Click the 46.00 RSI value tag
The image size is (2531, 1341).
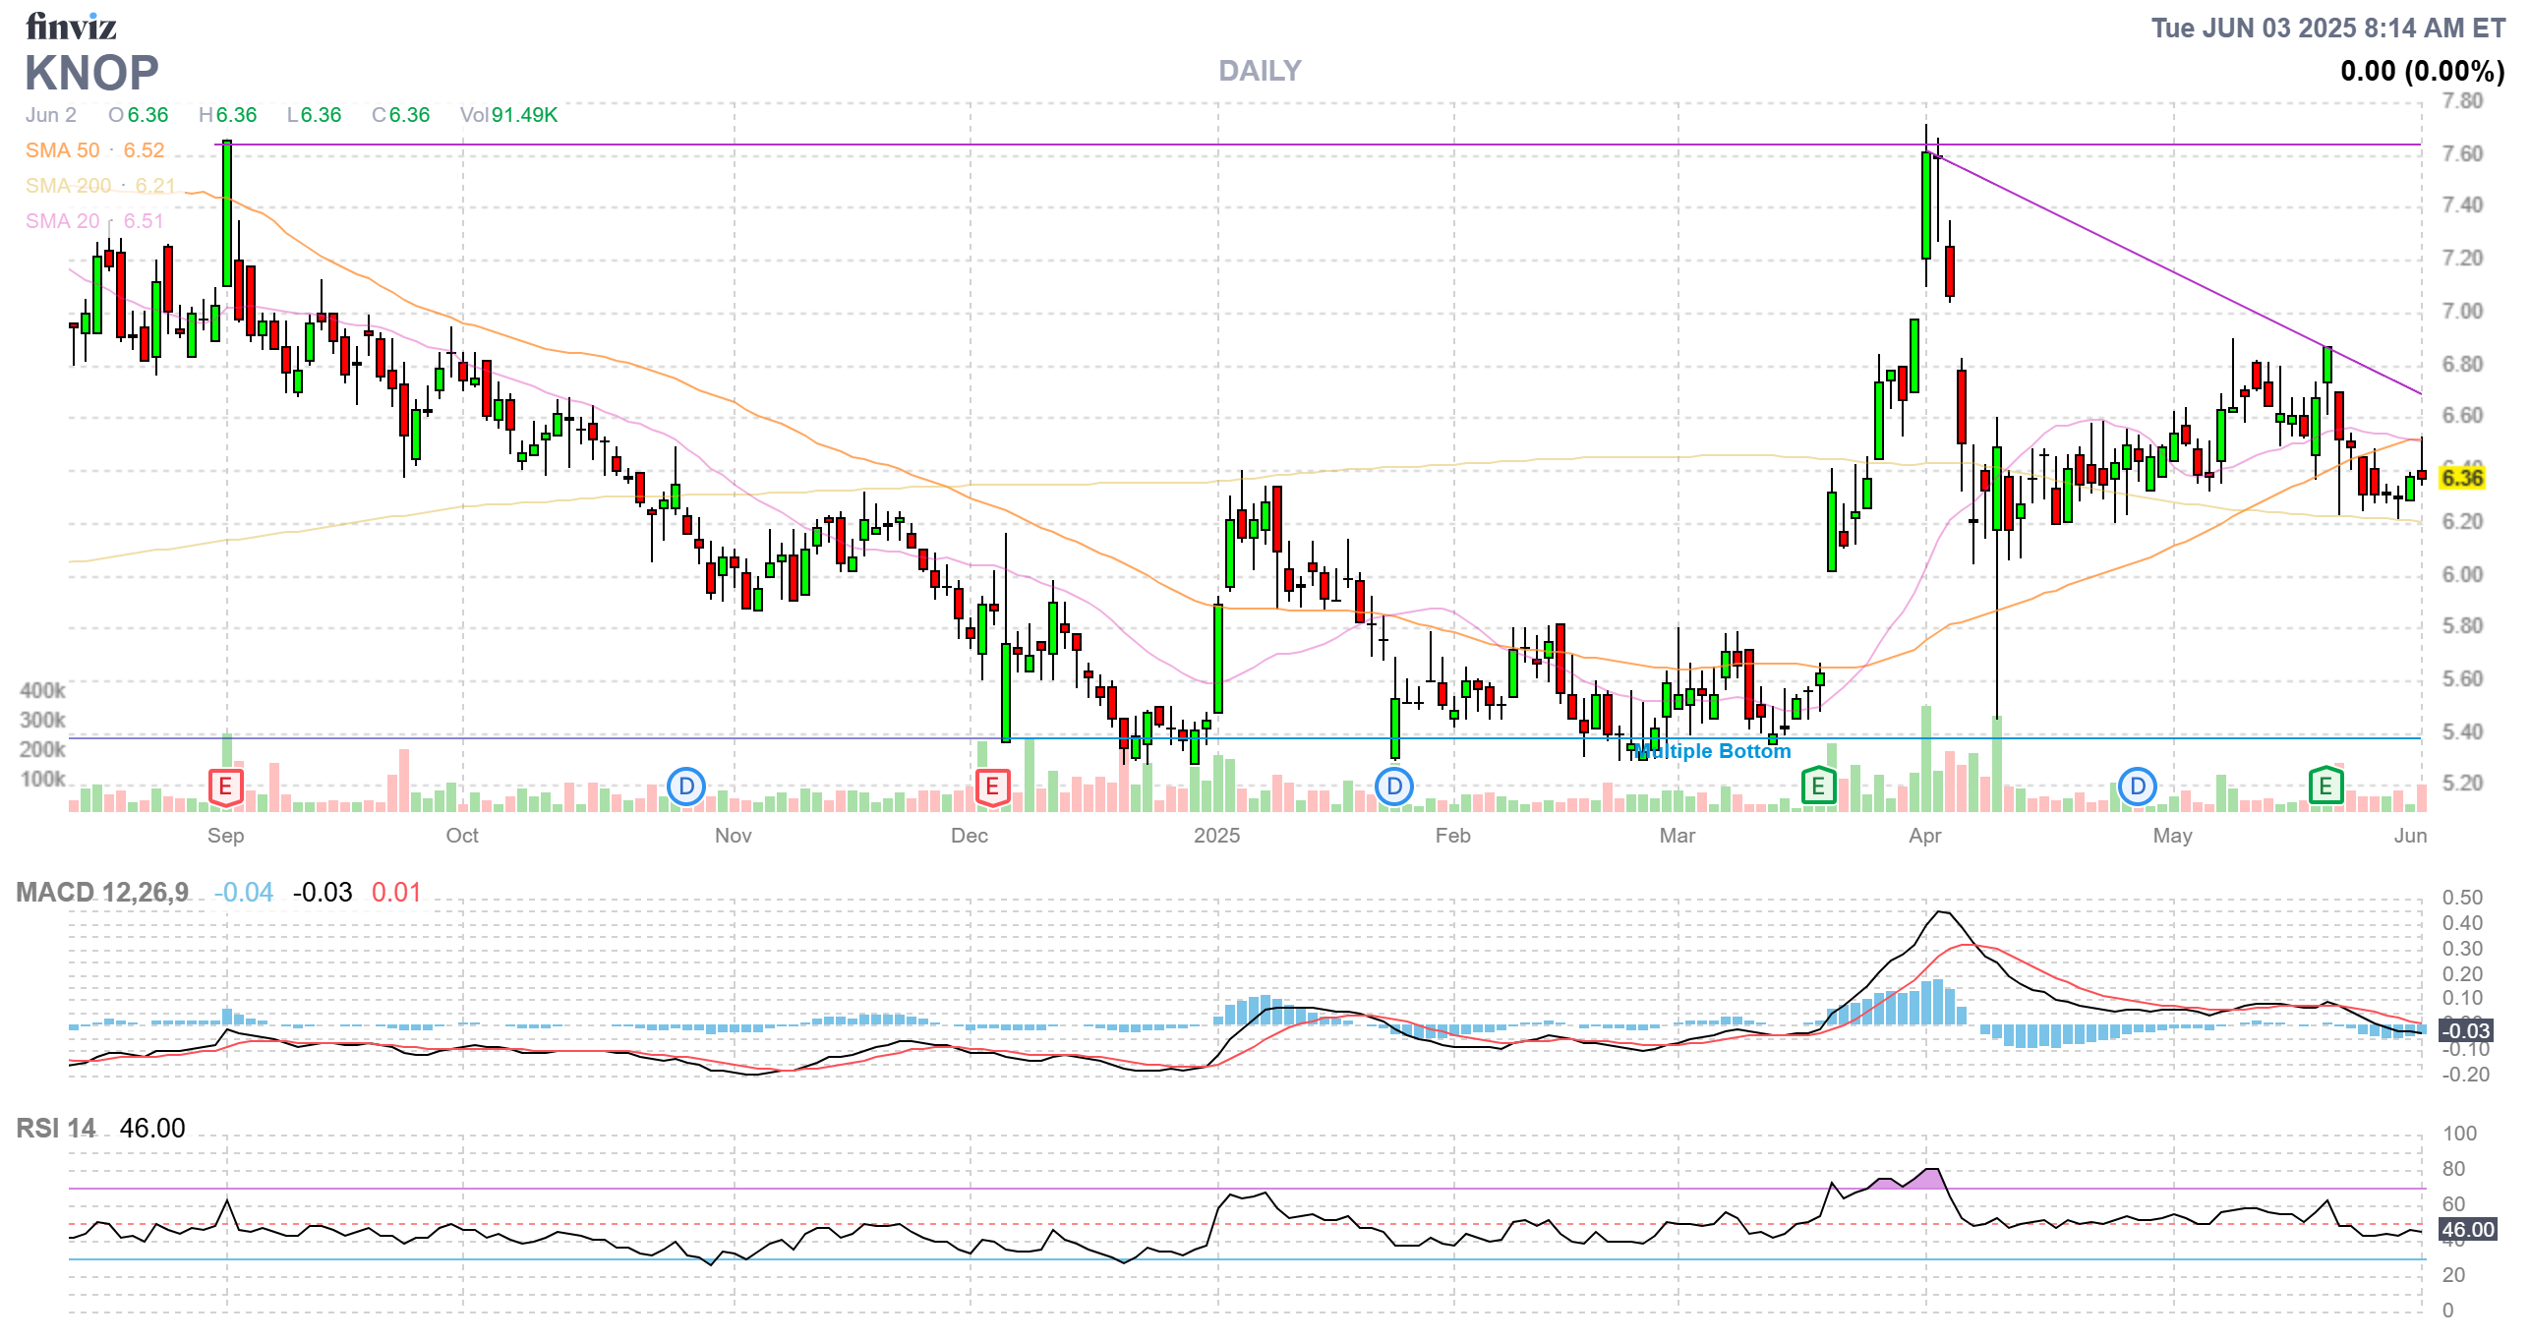click(2467, 1229)
